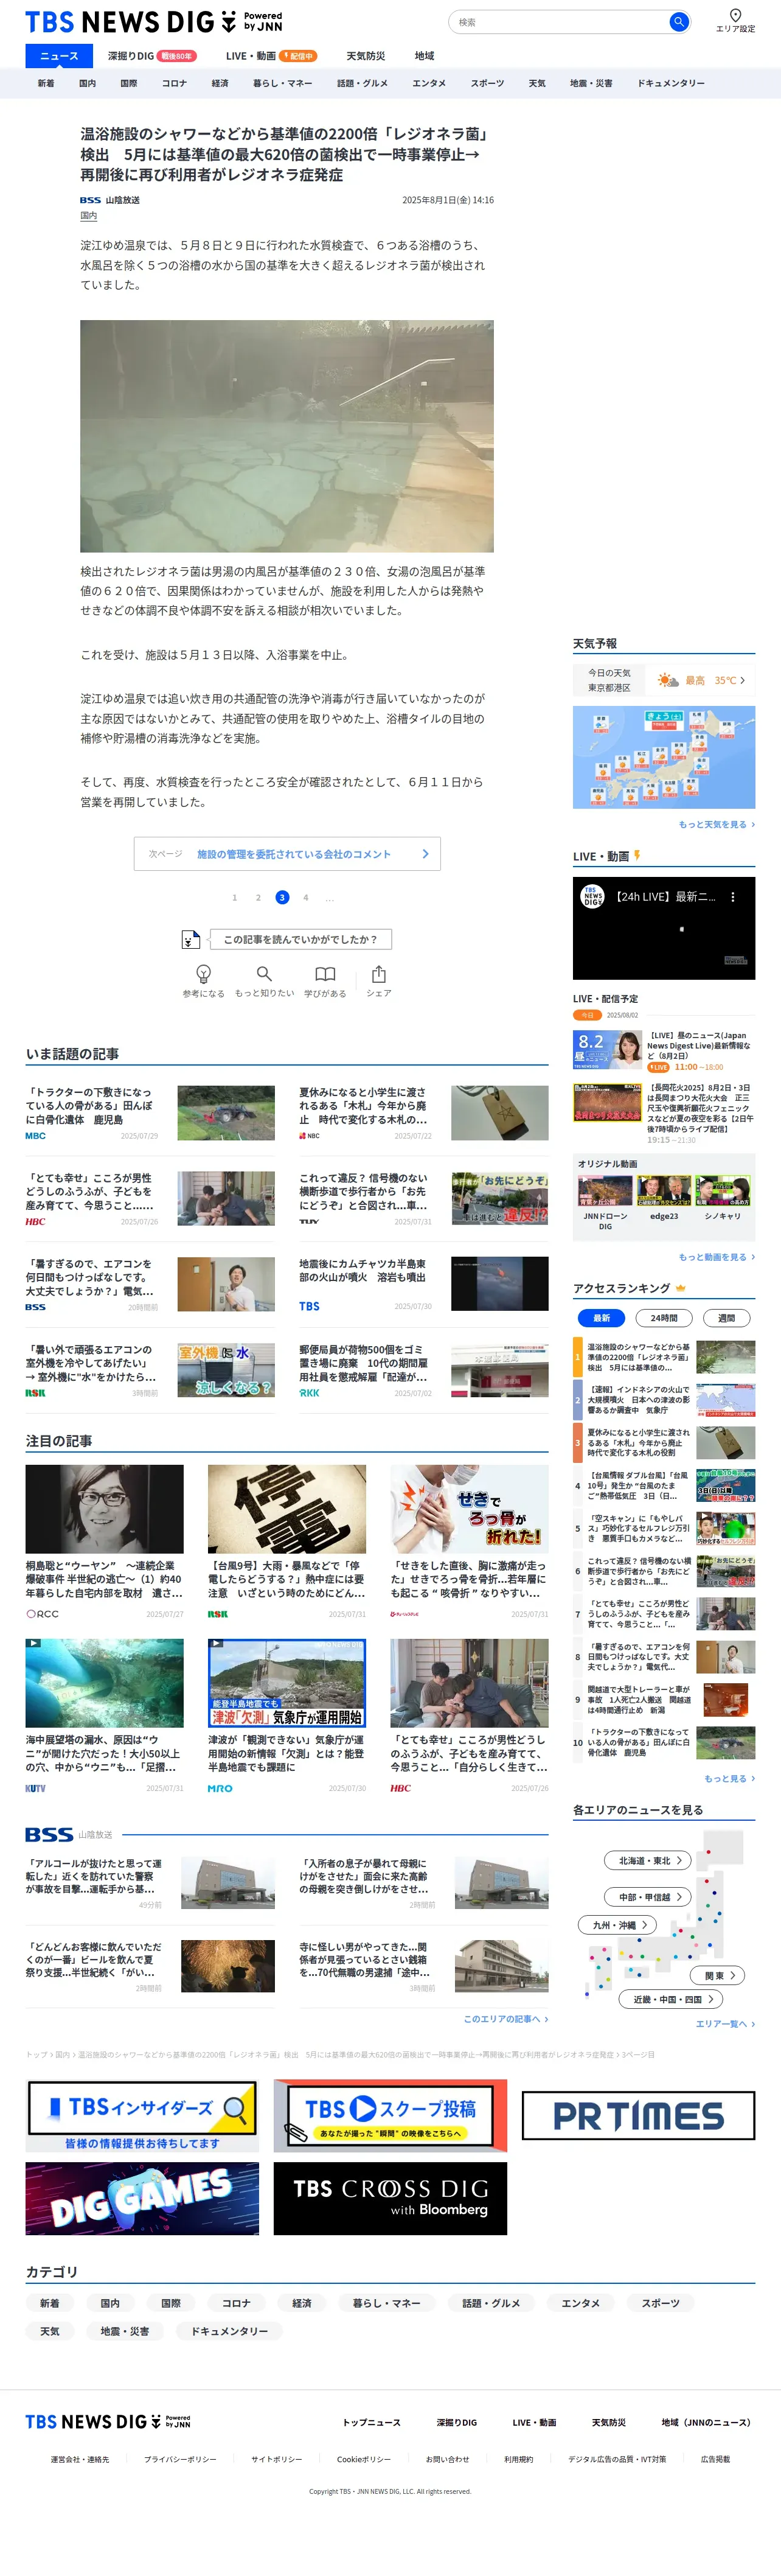Open このエリアの記事へ link

pos(506,2018)
